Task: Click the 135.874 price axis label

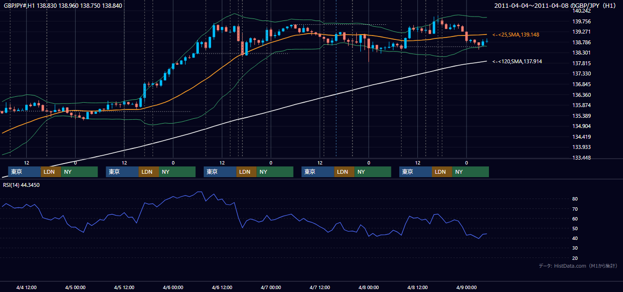Action: (582, 105)
